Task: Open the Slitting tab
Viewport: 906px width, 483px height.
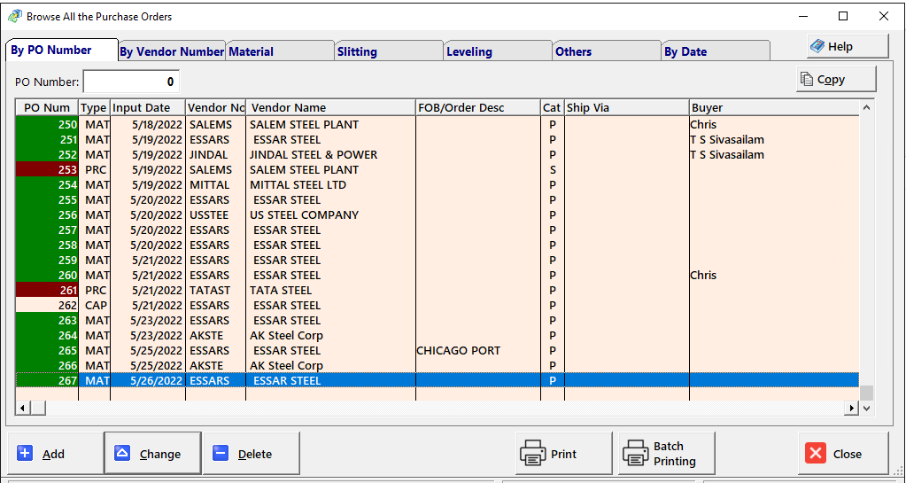Action: pyautogui.click(x=389, y=51)
